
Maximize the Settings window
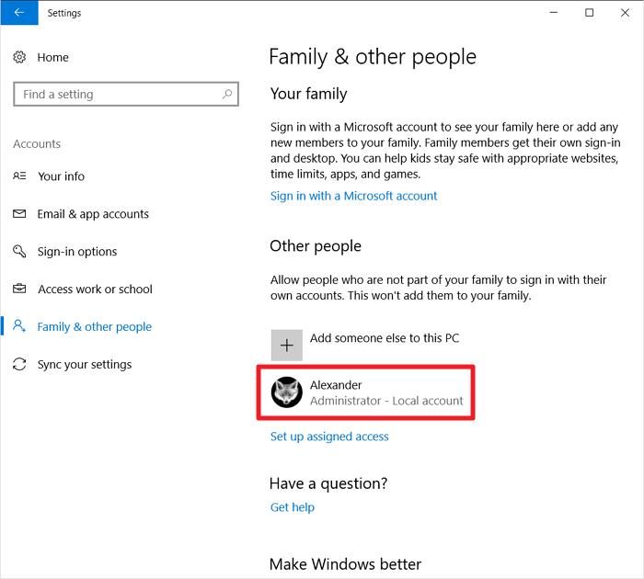pos(589,13)
